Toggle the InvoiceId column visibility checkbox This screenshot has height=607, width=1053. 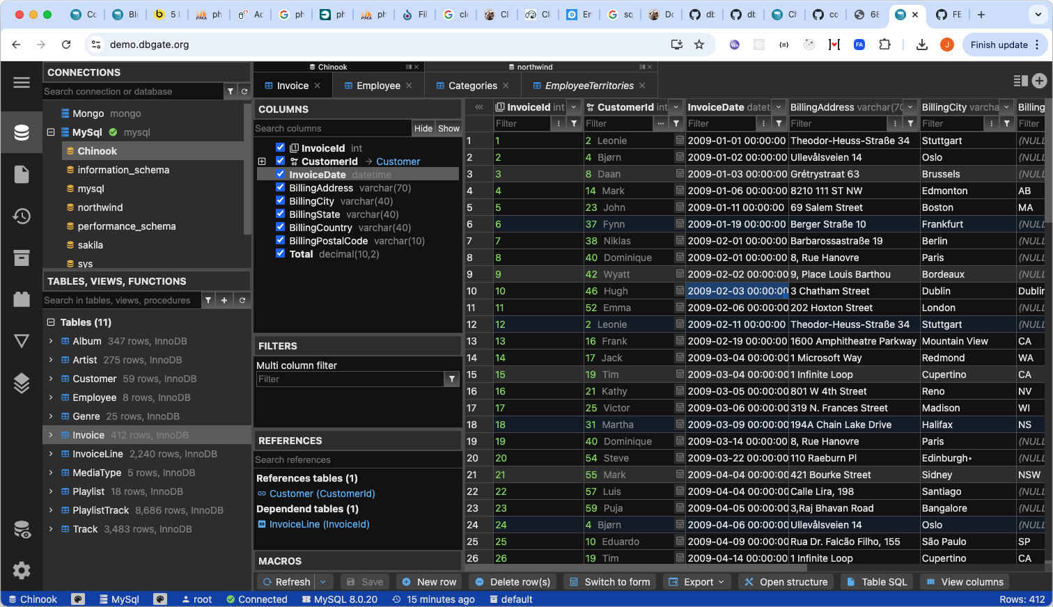tap(280, 148)
